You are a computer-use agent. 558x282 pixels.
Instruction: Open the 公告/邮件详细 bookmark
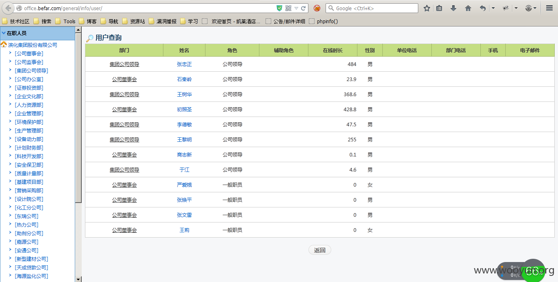coord(285,21)
